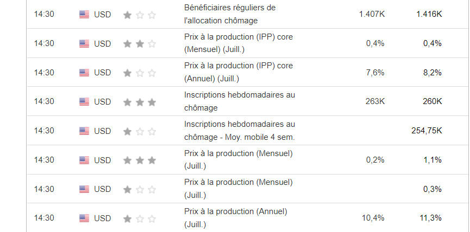This screenshot has height=232, width=470.
Task: Open Bénéficiaires réguliers de l'allocation chômage event
Action: coord(230,14)
